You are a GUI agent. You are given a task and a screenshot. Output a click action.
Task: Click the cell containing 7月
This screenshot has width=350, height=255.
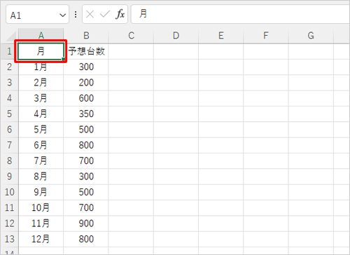coord(41,161)
